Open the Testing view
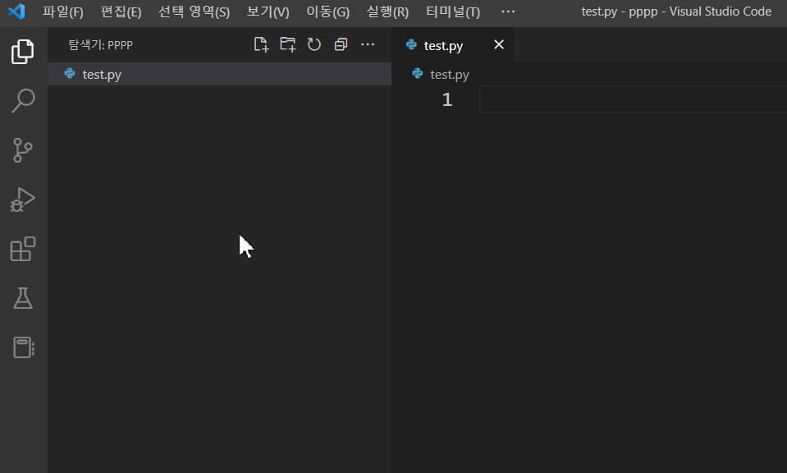Viewport: 787px width, 473px height. (x=22, y=297)
